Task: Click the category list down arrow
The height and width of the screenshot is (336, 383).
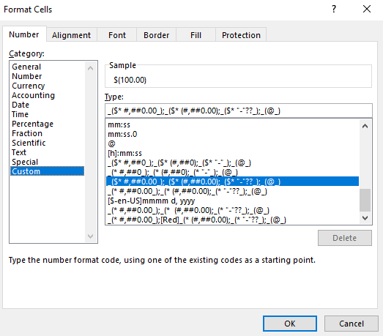Action: click(90, 236)
